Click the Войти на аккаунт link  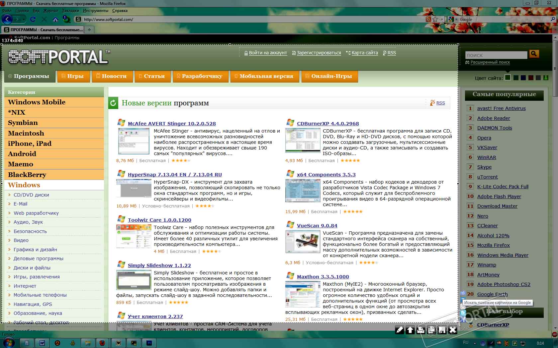(x=268, y=53)
